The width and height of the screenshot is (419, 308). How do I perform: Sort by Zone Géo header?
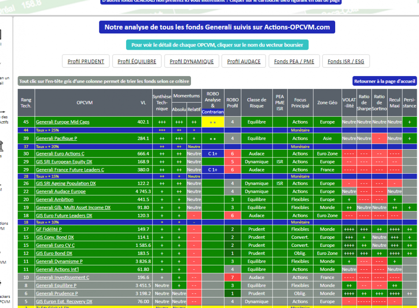327,103
